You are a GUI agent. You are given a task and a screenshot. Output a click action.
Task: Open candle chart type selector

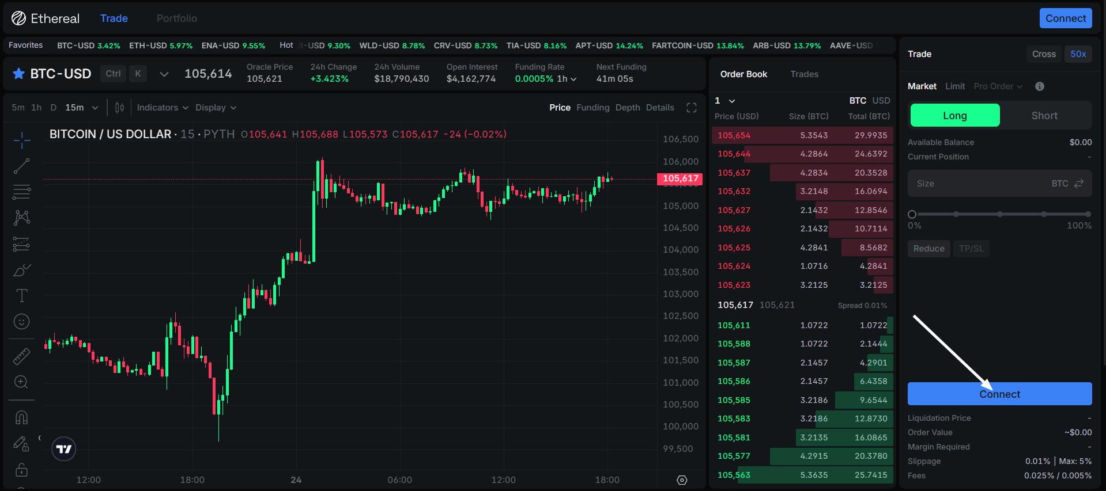(119, 108)
